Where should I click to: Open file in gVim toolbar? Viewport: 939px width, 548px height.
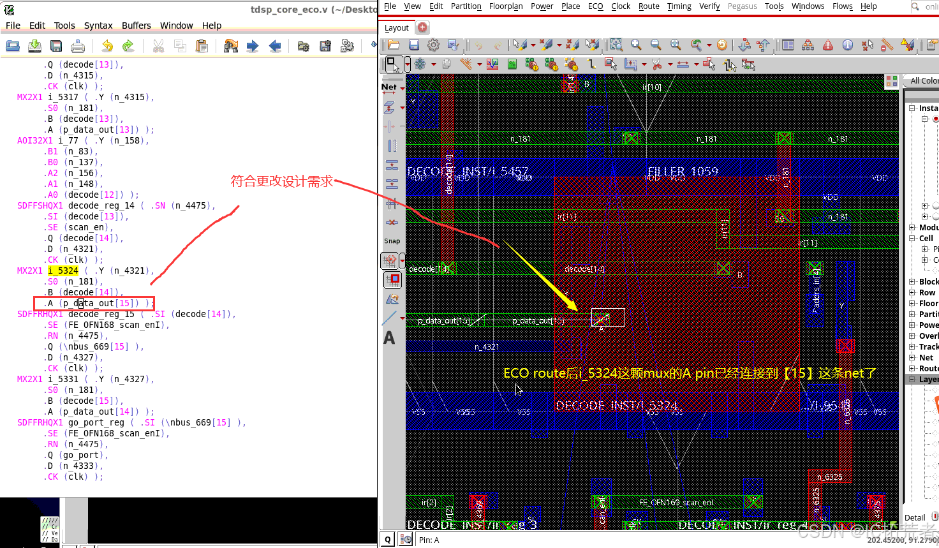point(13,46)
